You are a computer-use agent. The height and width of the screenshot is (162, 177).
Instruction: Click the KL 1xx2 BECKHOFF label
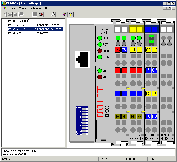click(136, 137)
